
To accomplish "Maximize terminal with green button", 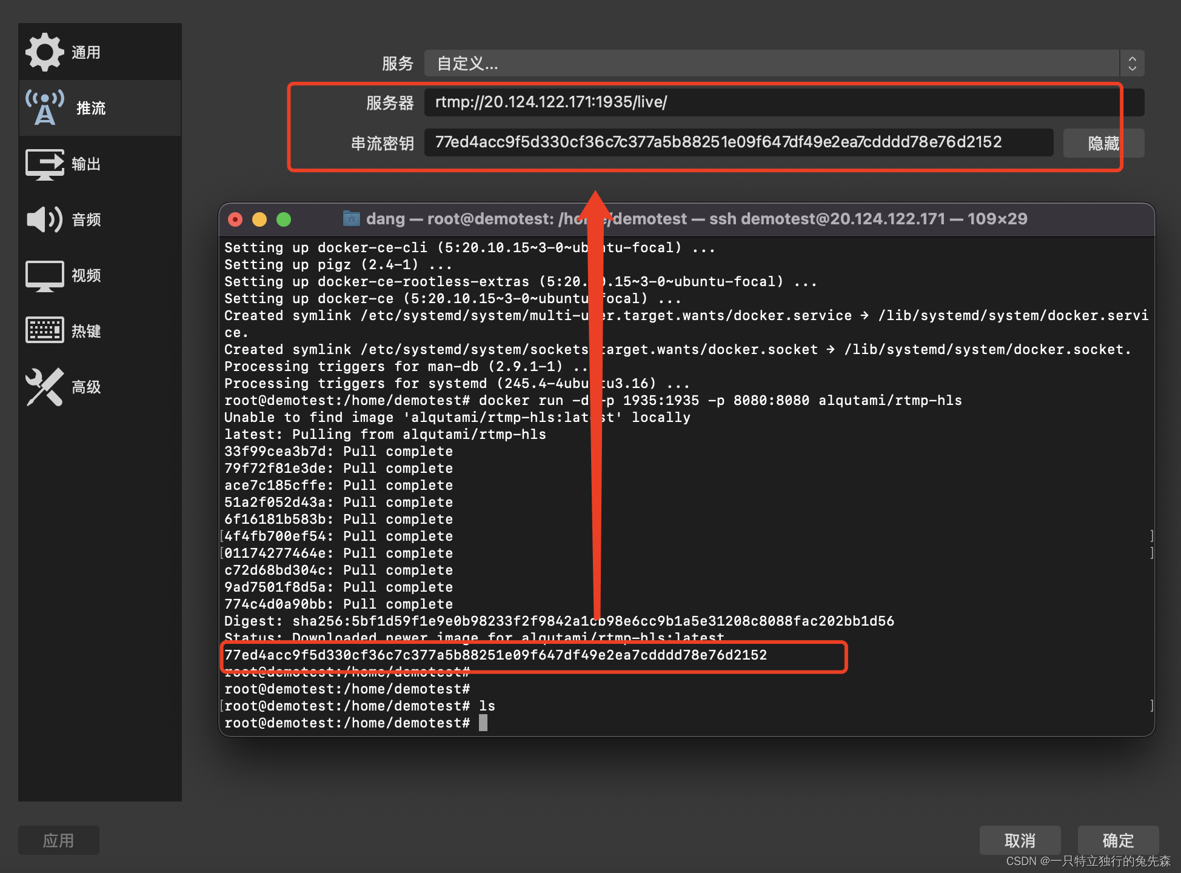I will (x=284, y=219).
